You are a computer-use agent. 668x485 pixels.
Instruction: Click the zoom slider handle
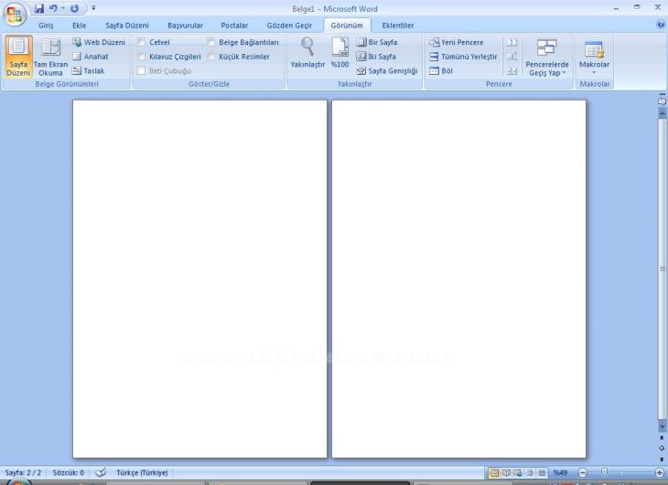(604, 472)
